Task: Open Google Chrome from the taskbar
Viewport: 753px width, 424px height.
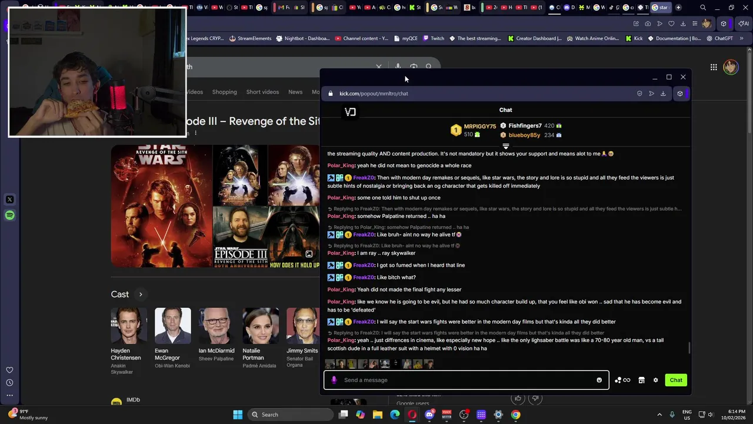Action: click(515, 415)
